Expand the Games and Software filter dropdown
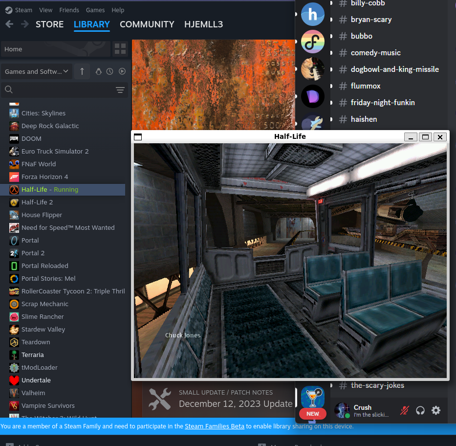Screen dimensions: 456x446 [36, 71]
